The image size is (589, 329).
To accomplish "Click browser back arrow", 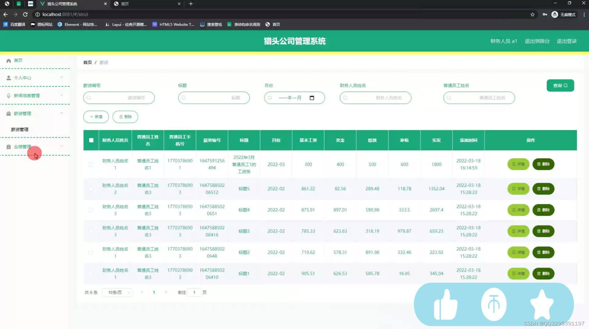I will 5,14.
